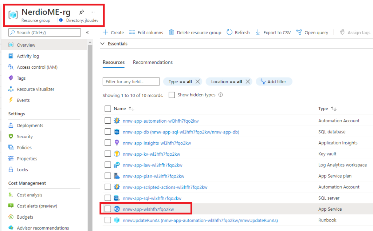The image size is (373, 231).
Task: Open Resource visualizer
Action: [35, 89]
